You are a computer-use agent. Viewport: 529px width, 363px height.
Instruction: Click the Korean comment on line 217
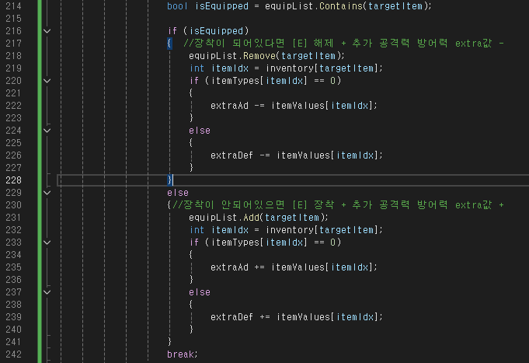344,44
